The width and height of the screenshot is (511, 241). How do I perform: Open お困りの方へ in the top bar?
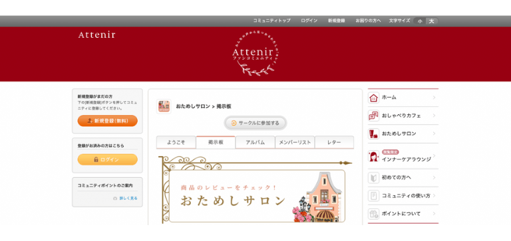point(368,21)
